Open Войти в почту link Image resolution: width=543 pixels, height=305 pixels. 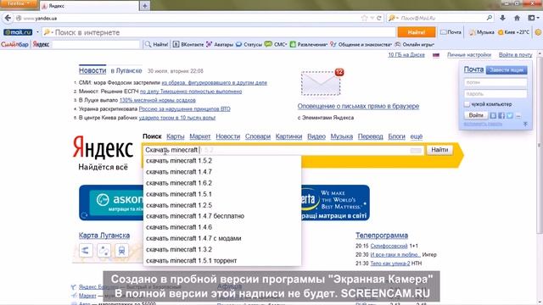click(x=515, y=55)
